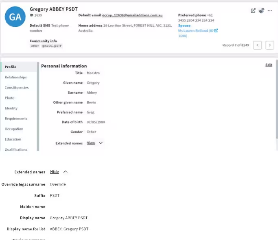Click Display name for list value
Image resolution: width=278 pixels, height=240 pixels.
click(x=69, y=229)
